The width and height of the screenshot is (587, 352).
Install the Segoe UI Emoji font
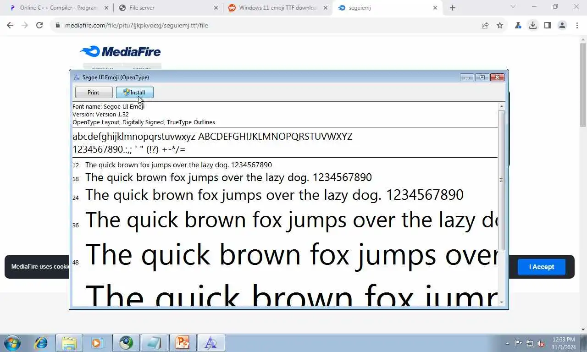coord(134,93)
